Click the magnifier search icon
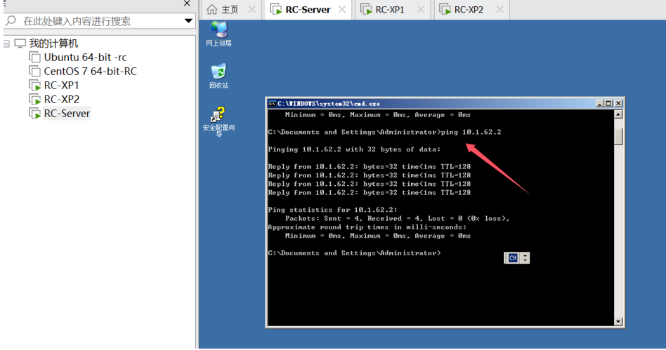Screen dimensions: 666x350 pos(11,21)
